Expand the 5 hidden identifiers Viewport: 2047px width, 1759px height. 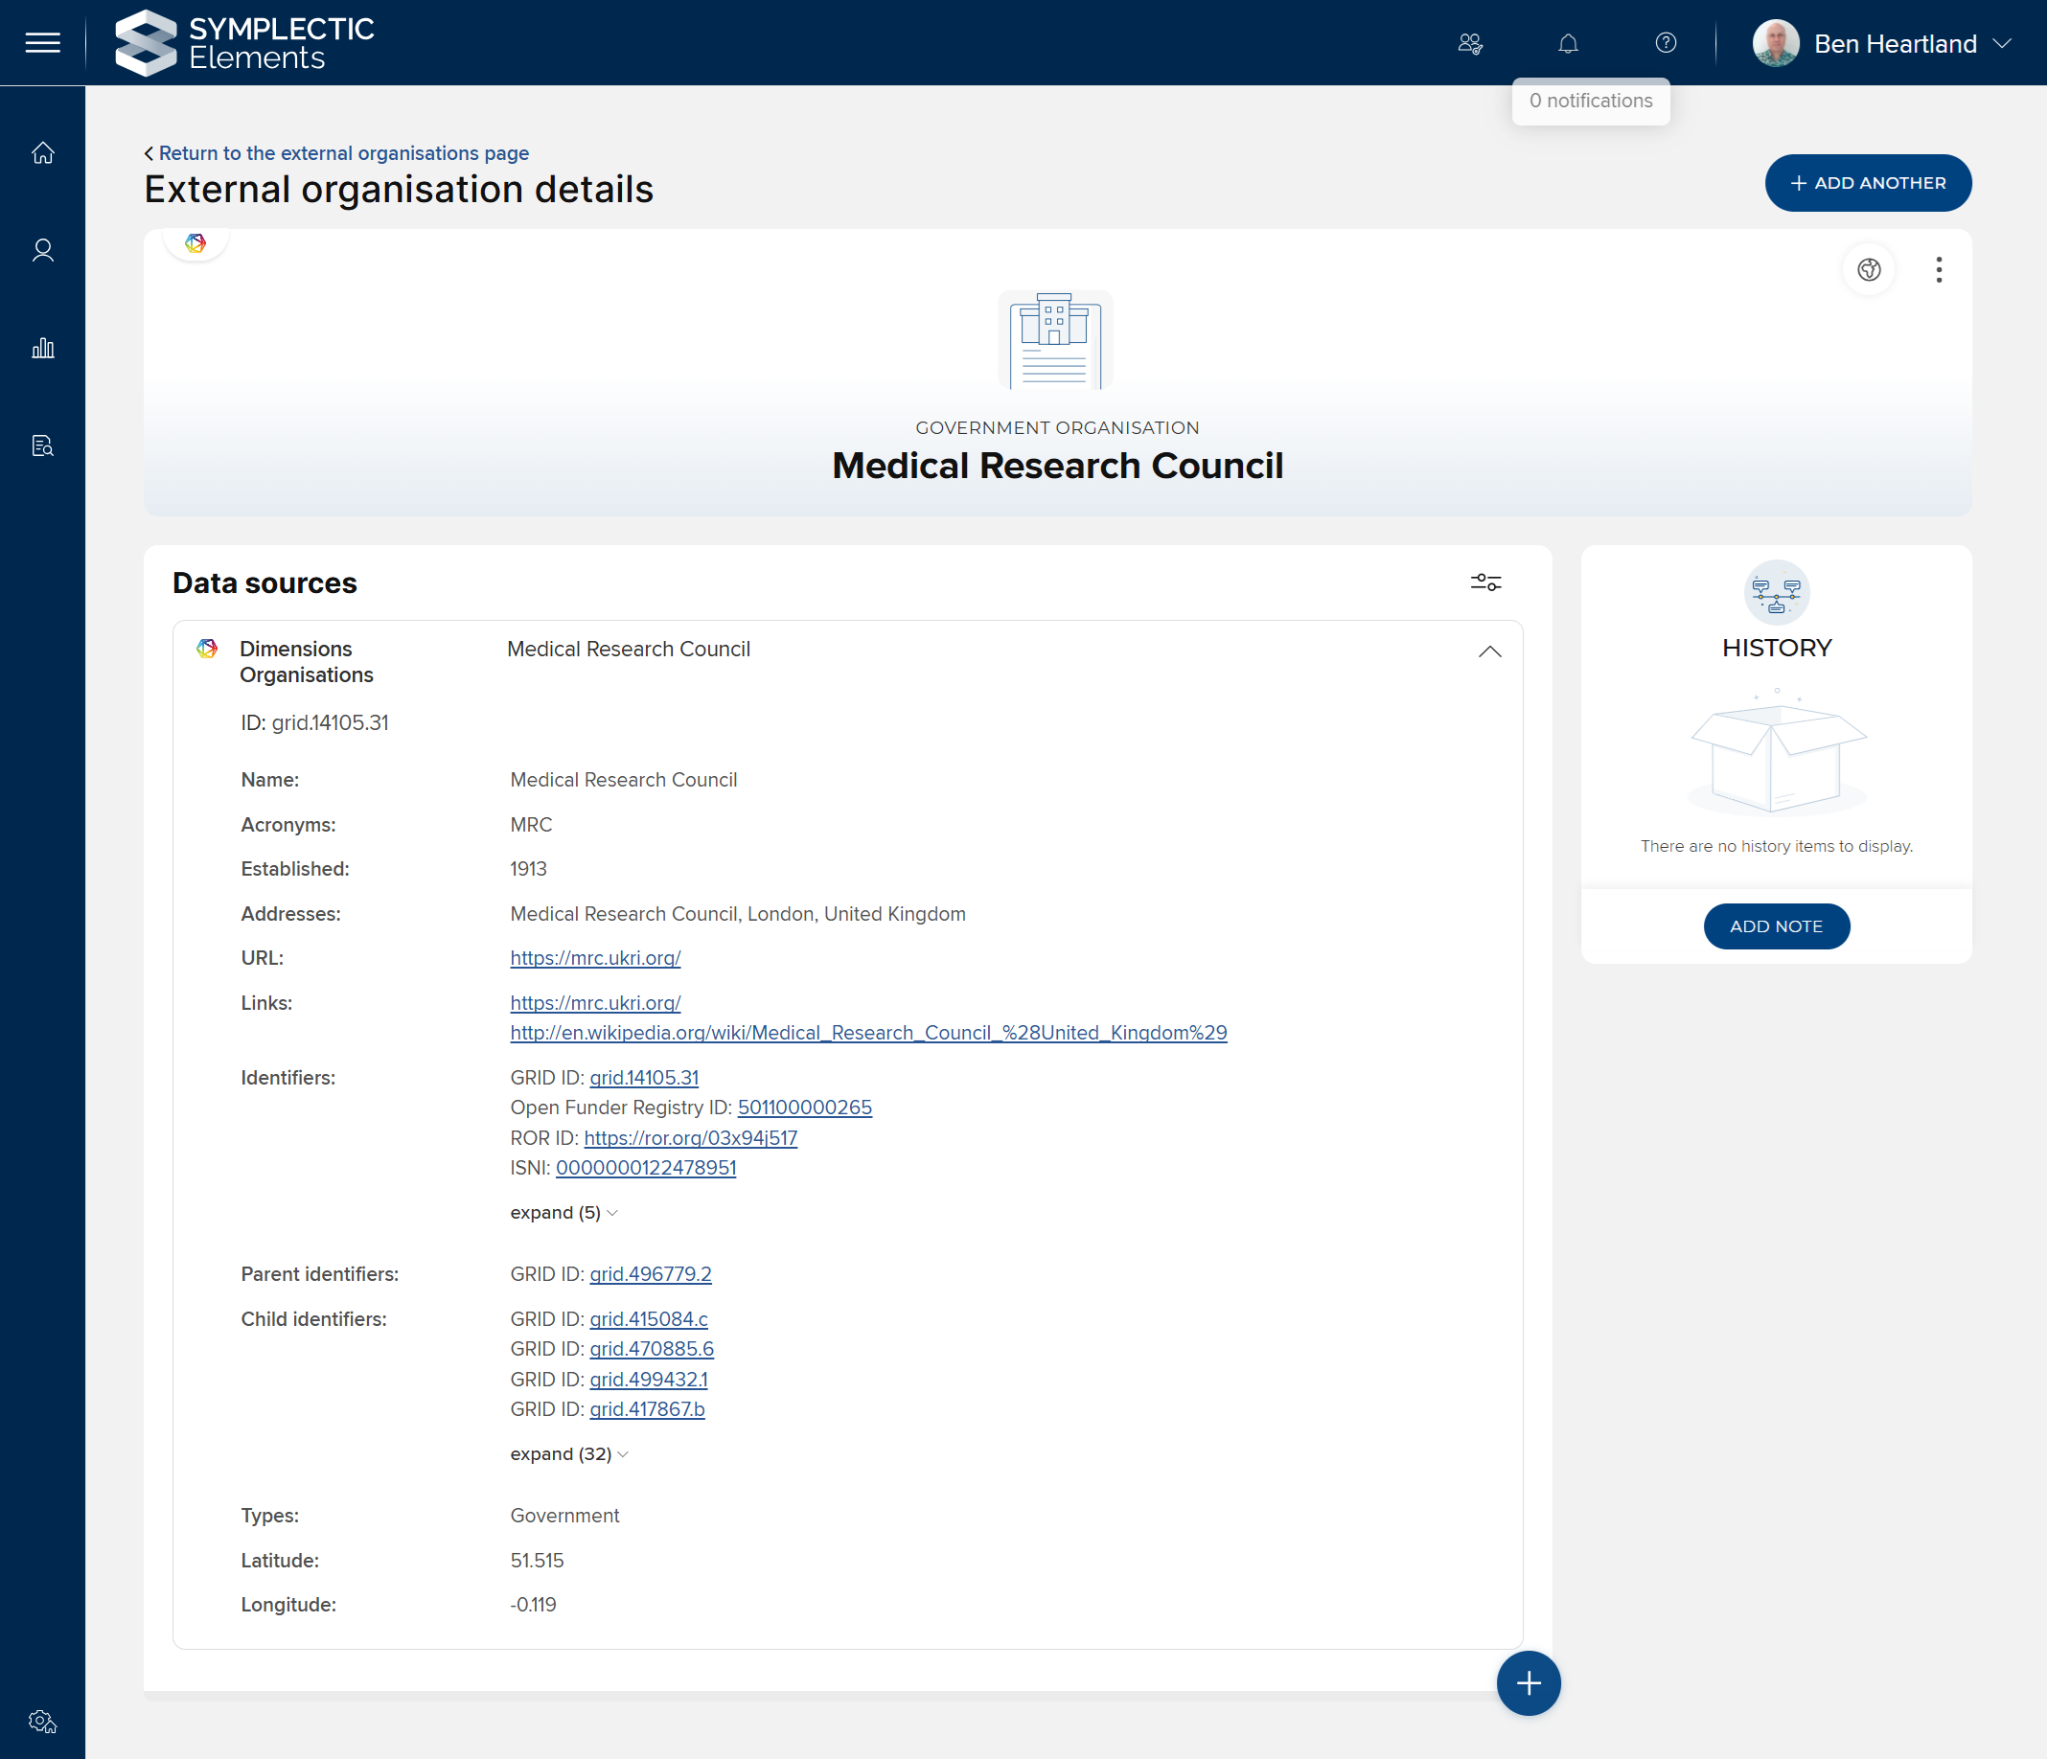click(563, 1213)
